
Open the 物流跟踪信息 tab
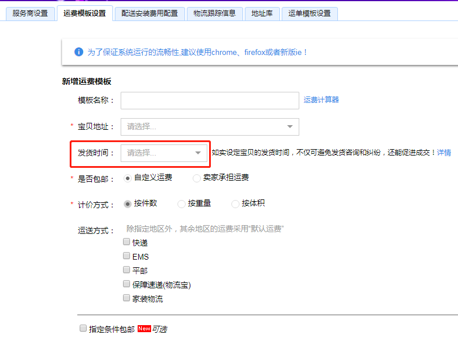pyautogui.click(x=214, y=13)
